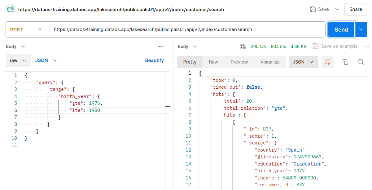Open the response JSON format dropdown
This screenshot has width=372, height=190.
point(304,62)
